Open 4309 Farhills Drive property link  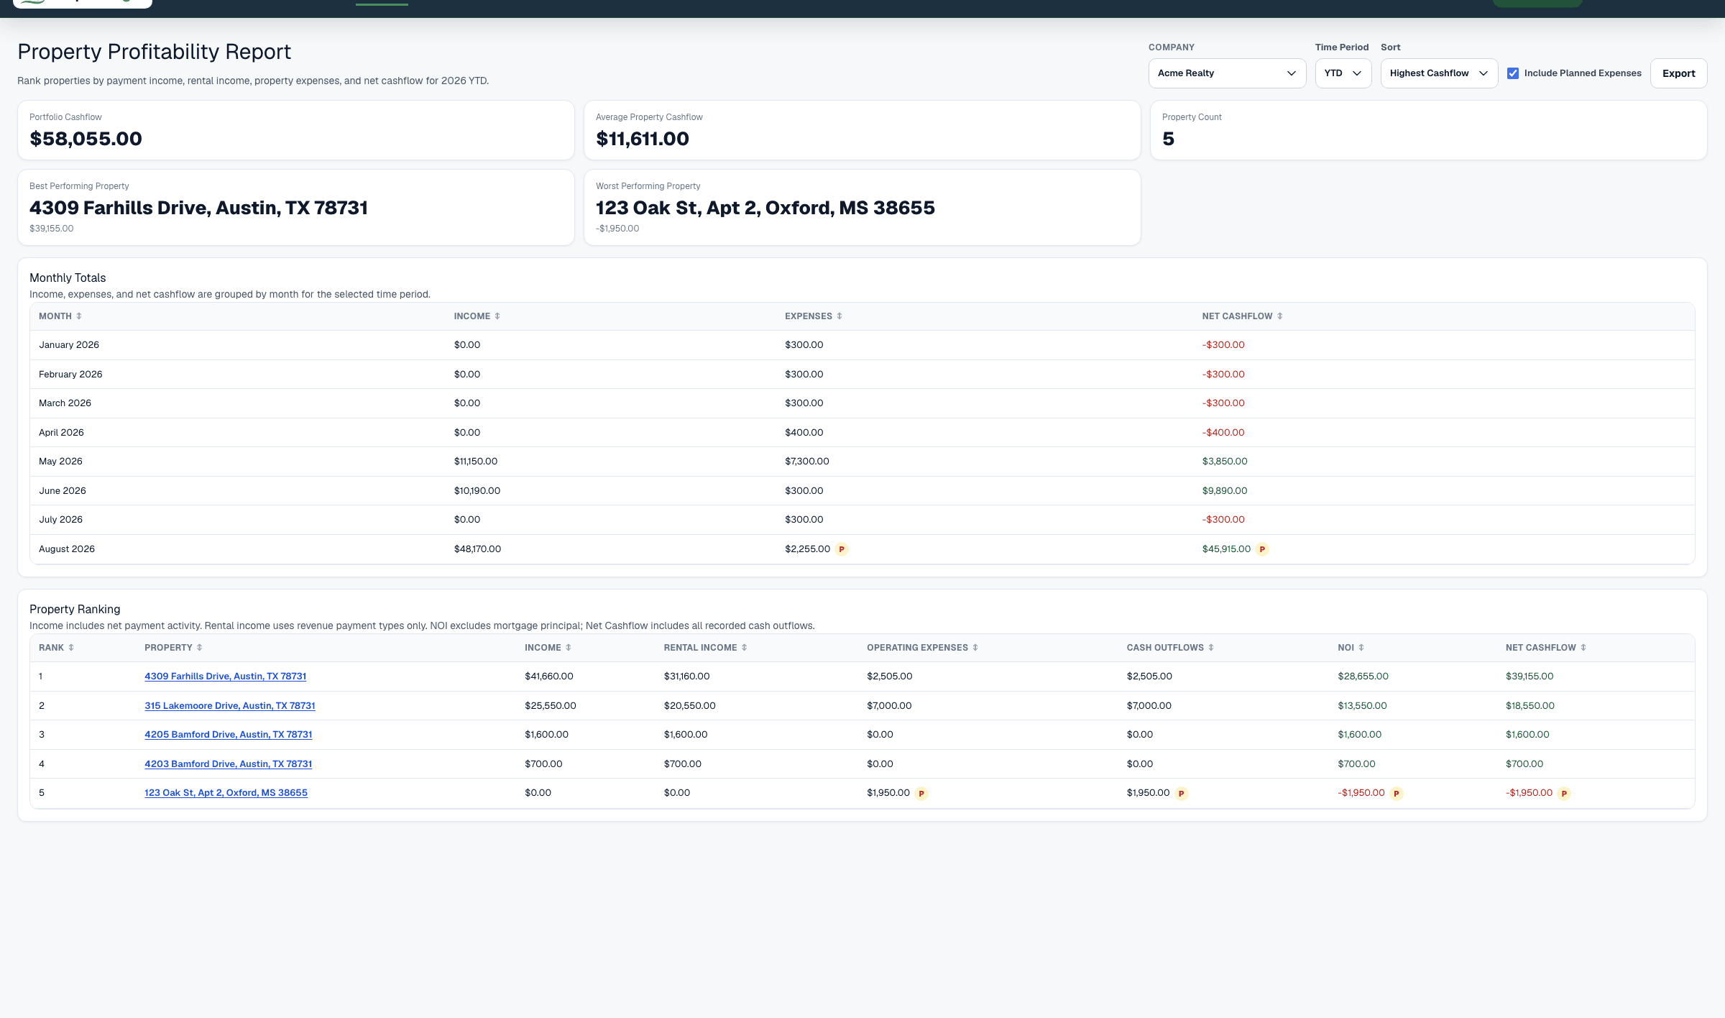[x=226, y=677]
